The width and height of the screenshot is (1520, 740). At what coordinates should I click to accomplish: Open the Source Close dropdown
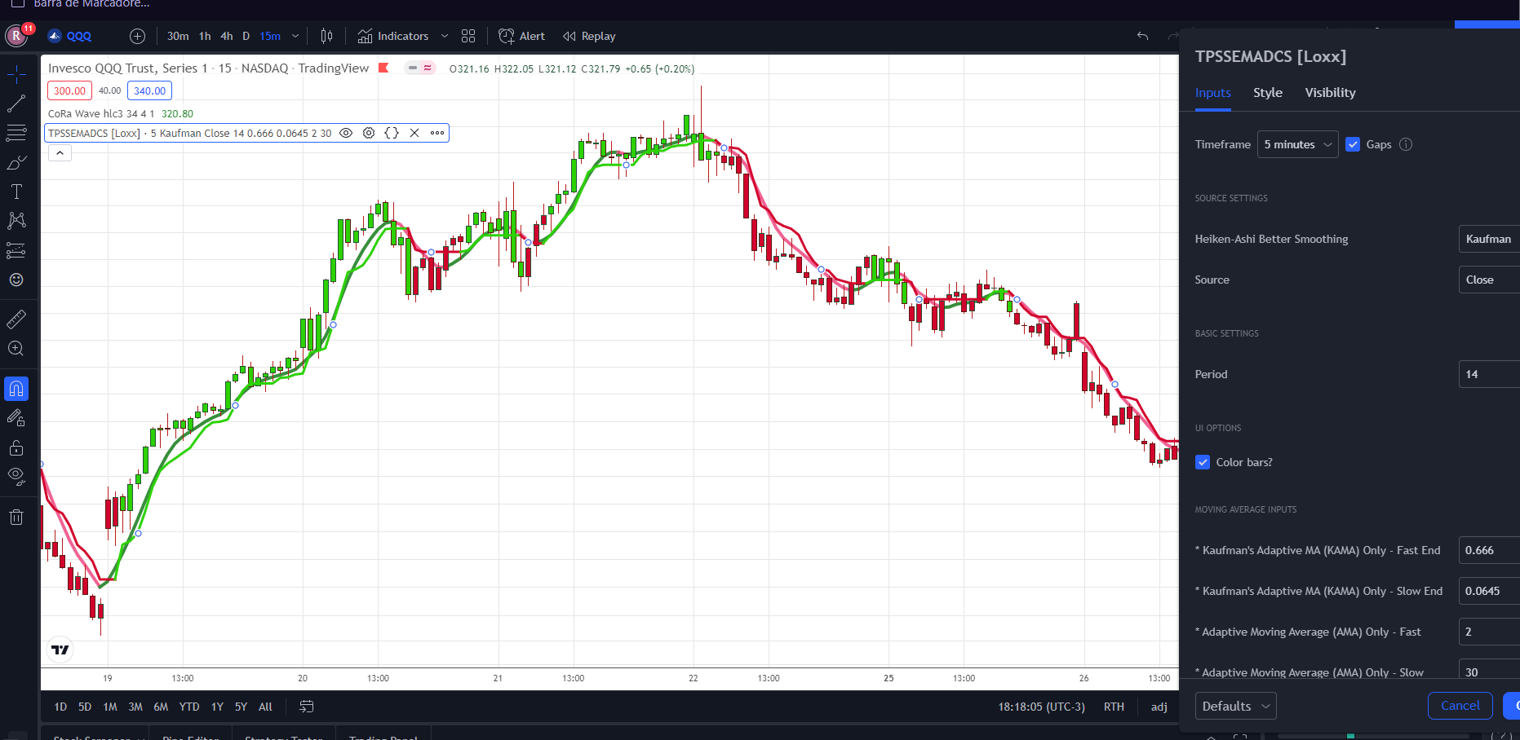coord(1489,280)
